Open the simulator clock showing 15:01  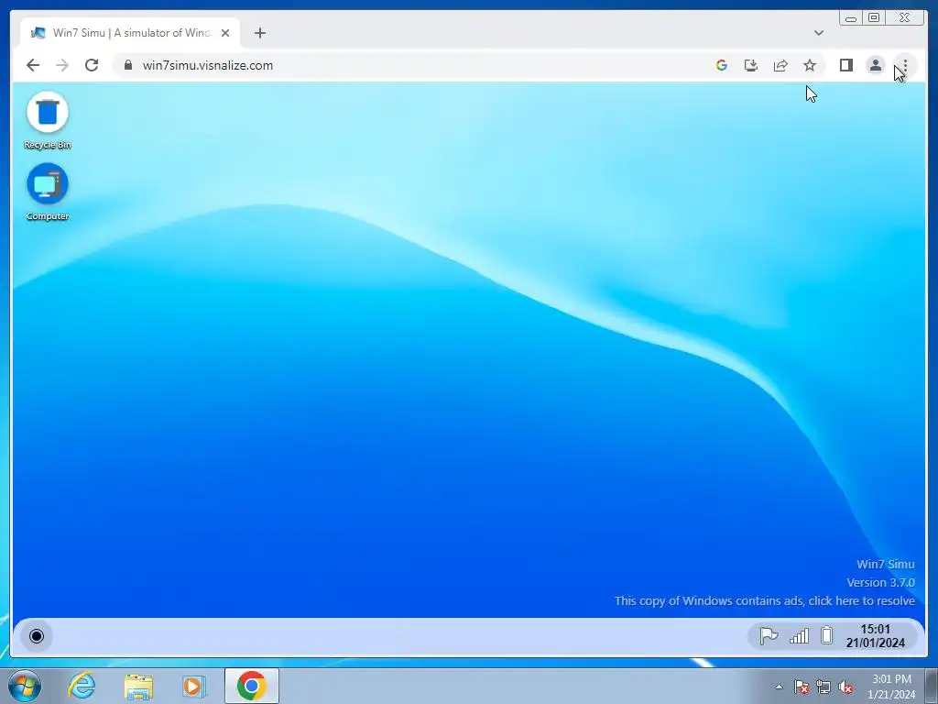click(875, 636)
